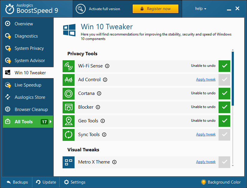Toggle the Geo Tools green checkmark

[x=224, y=121]
